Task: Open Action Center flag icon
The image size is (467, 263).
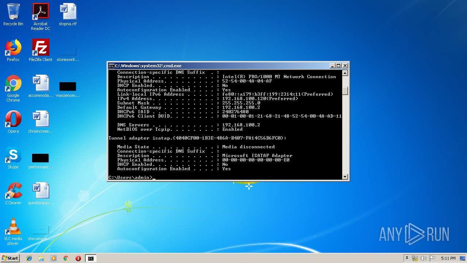Action: (432, 258)
